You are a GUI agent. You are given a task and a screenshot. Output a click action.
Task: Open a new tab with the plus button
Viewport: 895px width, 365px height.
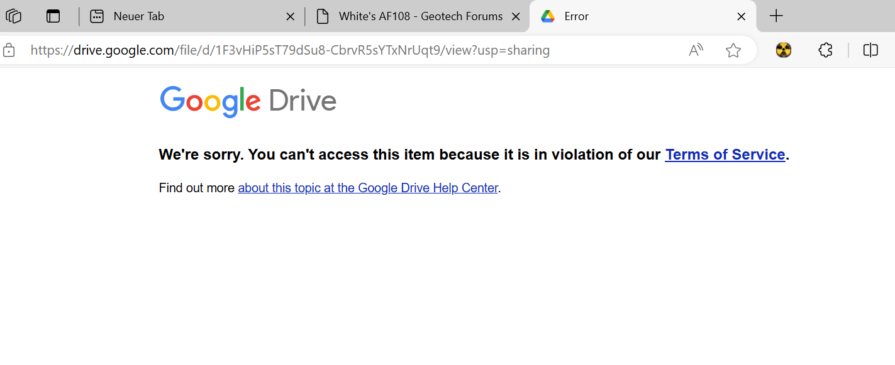pyautogui.click(x=777, y=16)
